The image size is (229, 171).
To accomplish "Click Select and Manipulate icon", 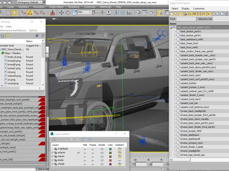I will (x=102, y=13).
